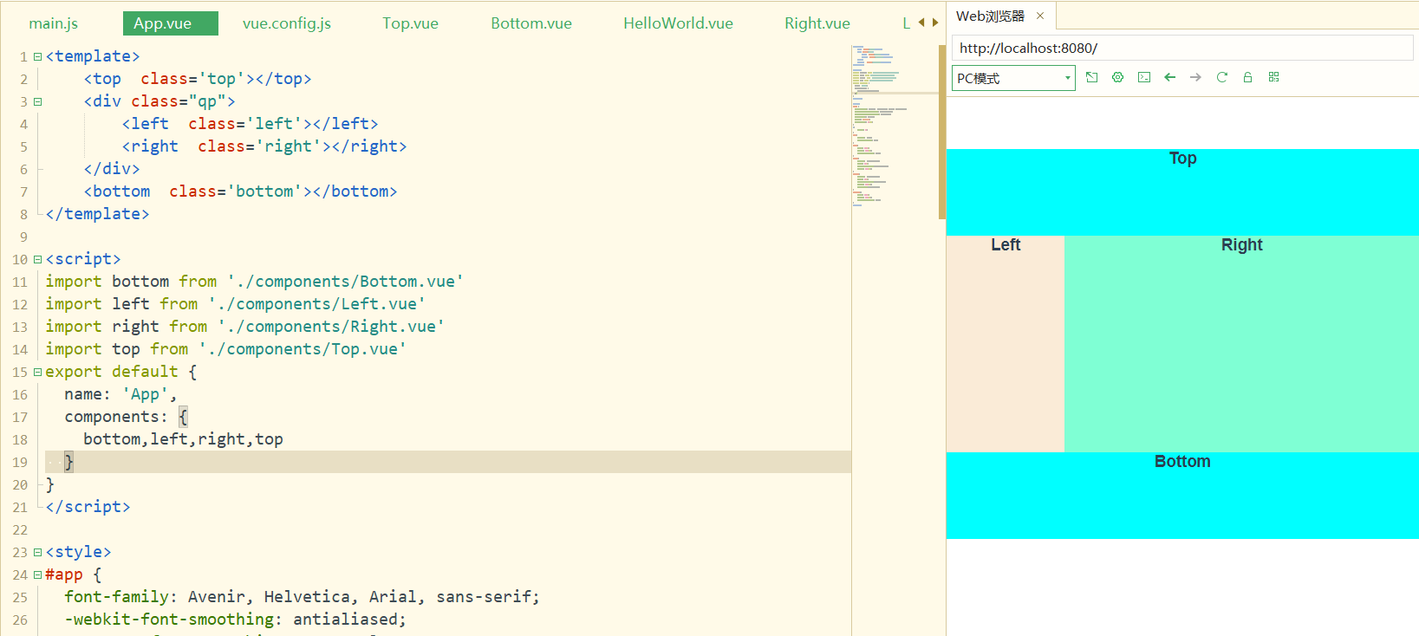The image size is (1419, 636).
Task: Open vue.config.js tab
Action: pyautogui.click(x=287, y=23)
